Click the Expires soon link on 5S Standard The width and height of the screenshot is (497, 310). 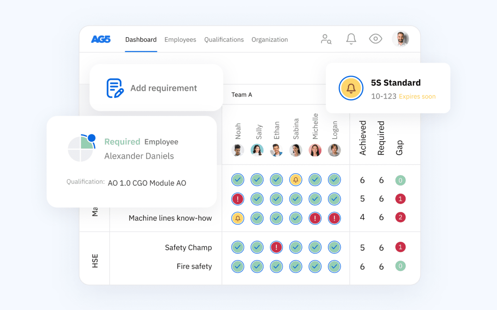[417, 96]
